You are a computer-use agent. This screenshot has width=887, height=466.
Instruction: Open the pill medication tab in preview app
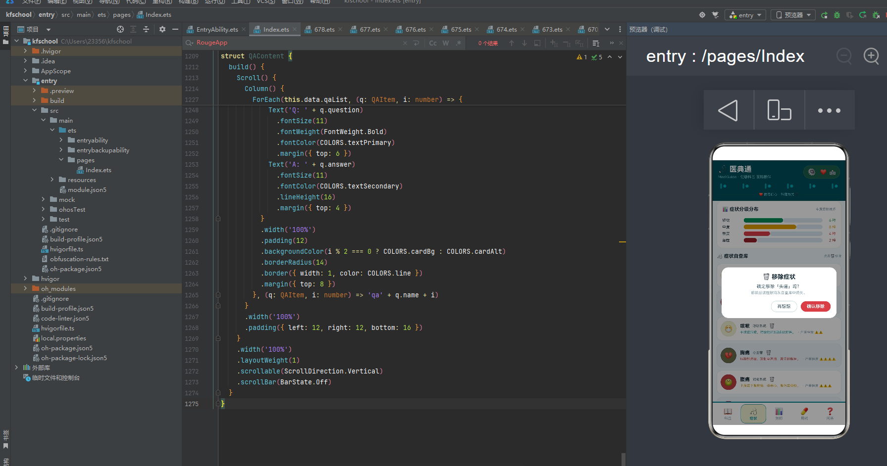coord(804,413)
